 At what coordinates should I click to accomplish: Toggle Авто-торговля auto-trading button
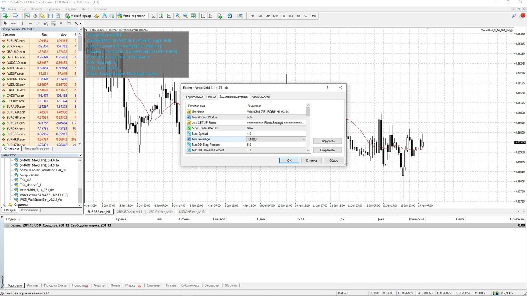132,16
